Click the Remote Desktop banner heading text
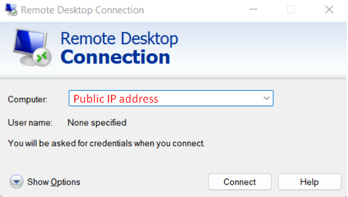Image resolution: width=348 pixels, height=197 pixels. 119,39
